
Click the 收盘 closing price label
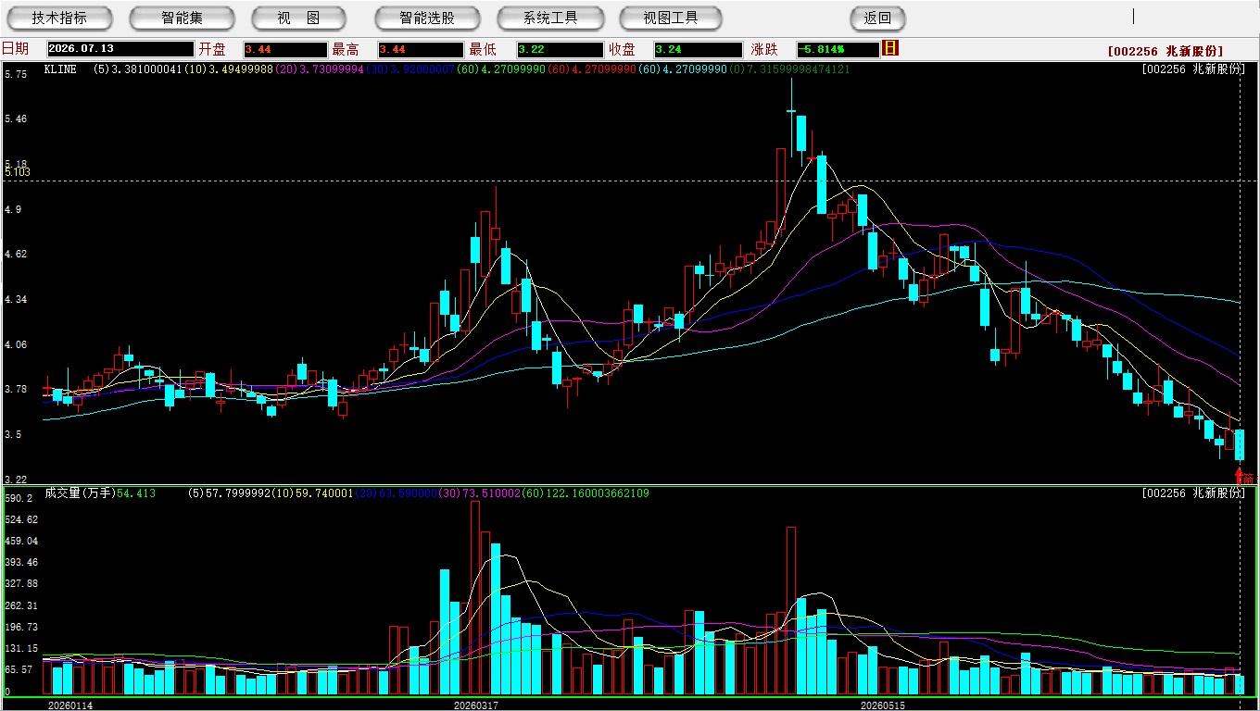(x=623, y=49)
